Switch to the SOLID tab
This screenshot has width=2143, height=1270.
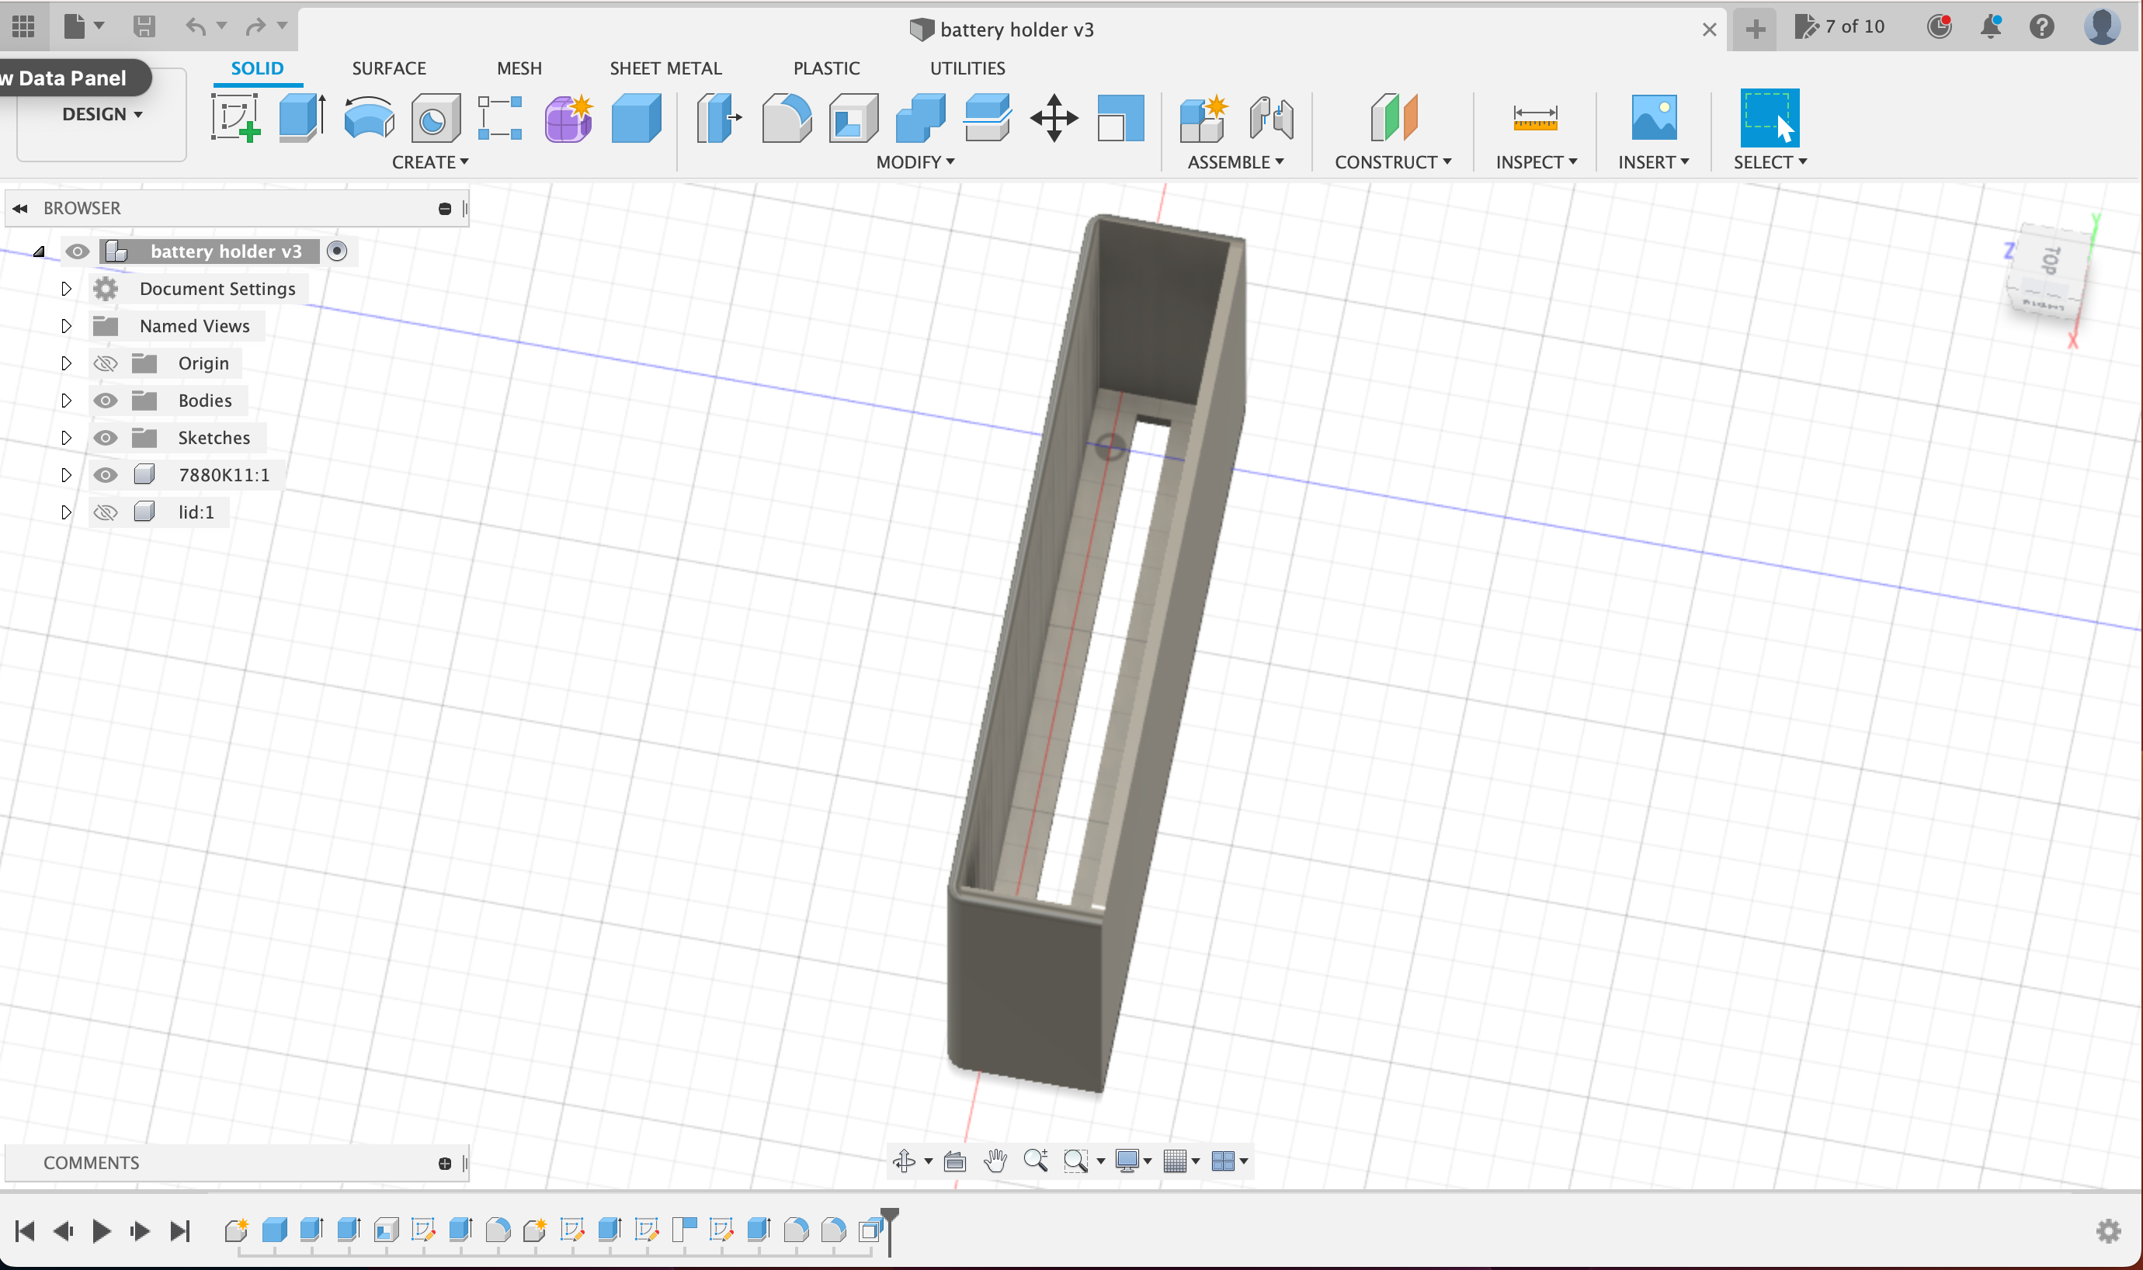[257, 68]
